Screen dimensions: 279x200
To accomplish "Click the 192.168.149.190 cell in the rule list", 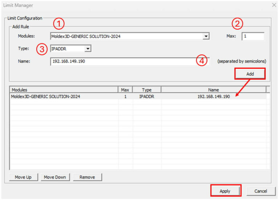I will [213, 97].
